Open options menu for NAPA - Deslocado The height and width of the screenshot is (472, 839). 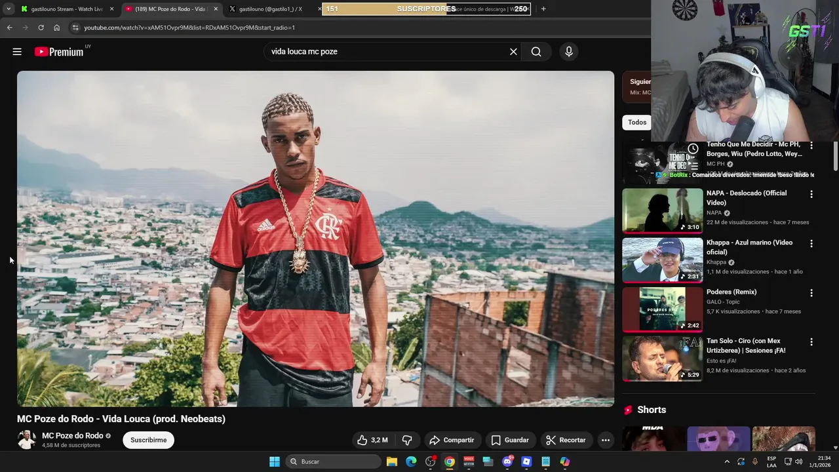[x=811, y=194]
